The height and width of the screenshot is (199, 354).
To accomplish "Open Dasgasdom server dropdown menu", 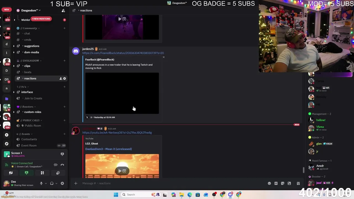I will coord(31,11).
